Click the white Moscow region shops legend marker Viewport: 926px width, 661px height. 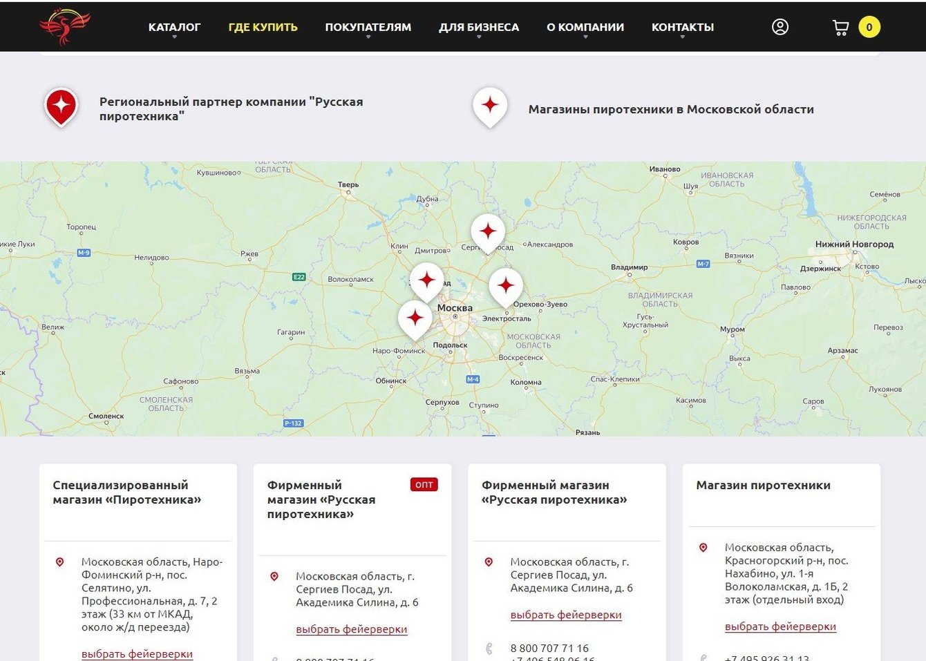coord(490,108)
